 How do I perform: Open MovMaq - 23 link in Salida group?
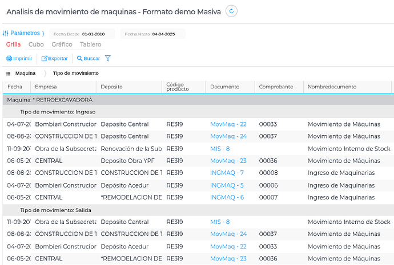(x=228, y=259)
